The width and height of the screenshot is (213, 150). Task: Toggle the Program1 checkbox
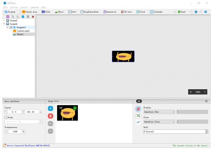[x=11, y=27]
